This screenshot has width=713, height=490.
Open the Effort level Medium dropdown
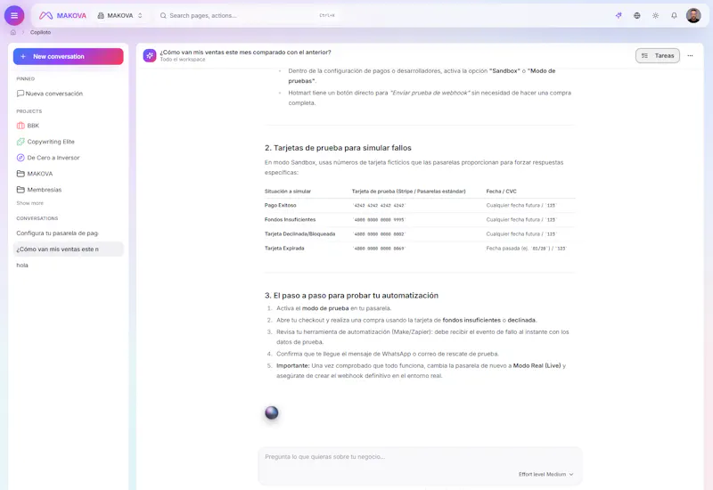[x=545, y=474]
